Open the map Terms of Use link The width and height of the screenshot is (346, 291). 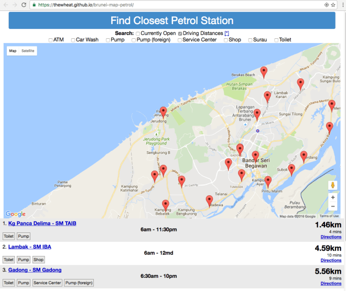tap(329, 216)
